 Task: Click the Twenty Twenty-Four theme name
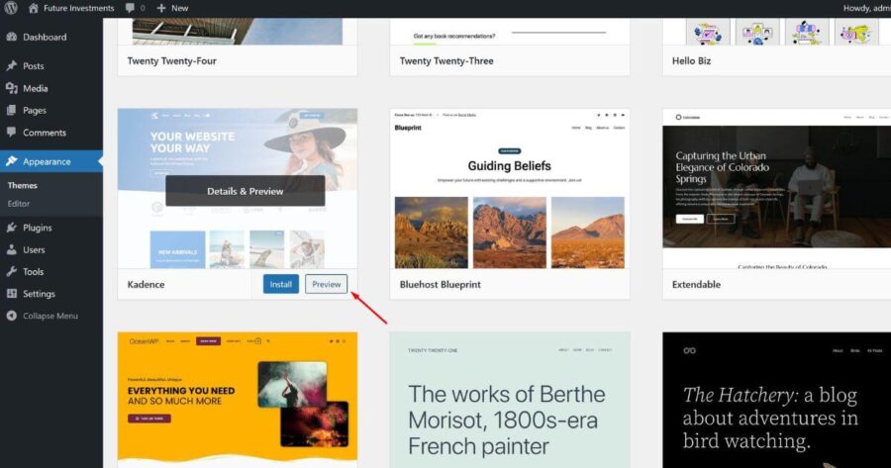pos(171,60)
